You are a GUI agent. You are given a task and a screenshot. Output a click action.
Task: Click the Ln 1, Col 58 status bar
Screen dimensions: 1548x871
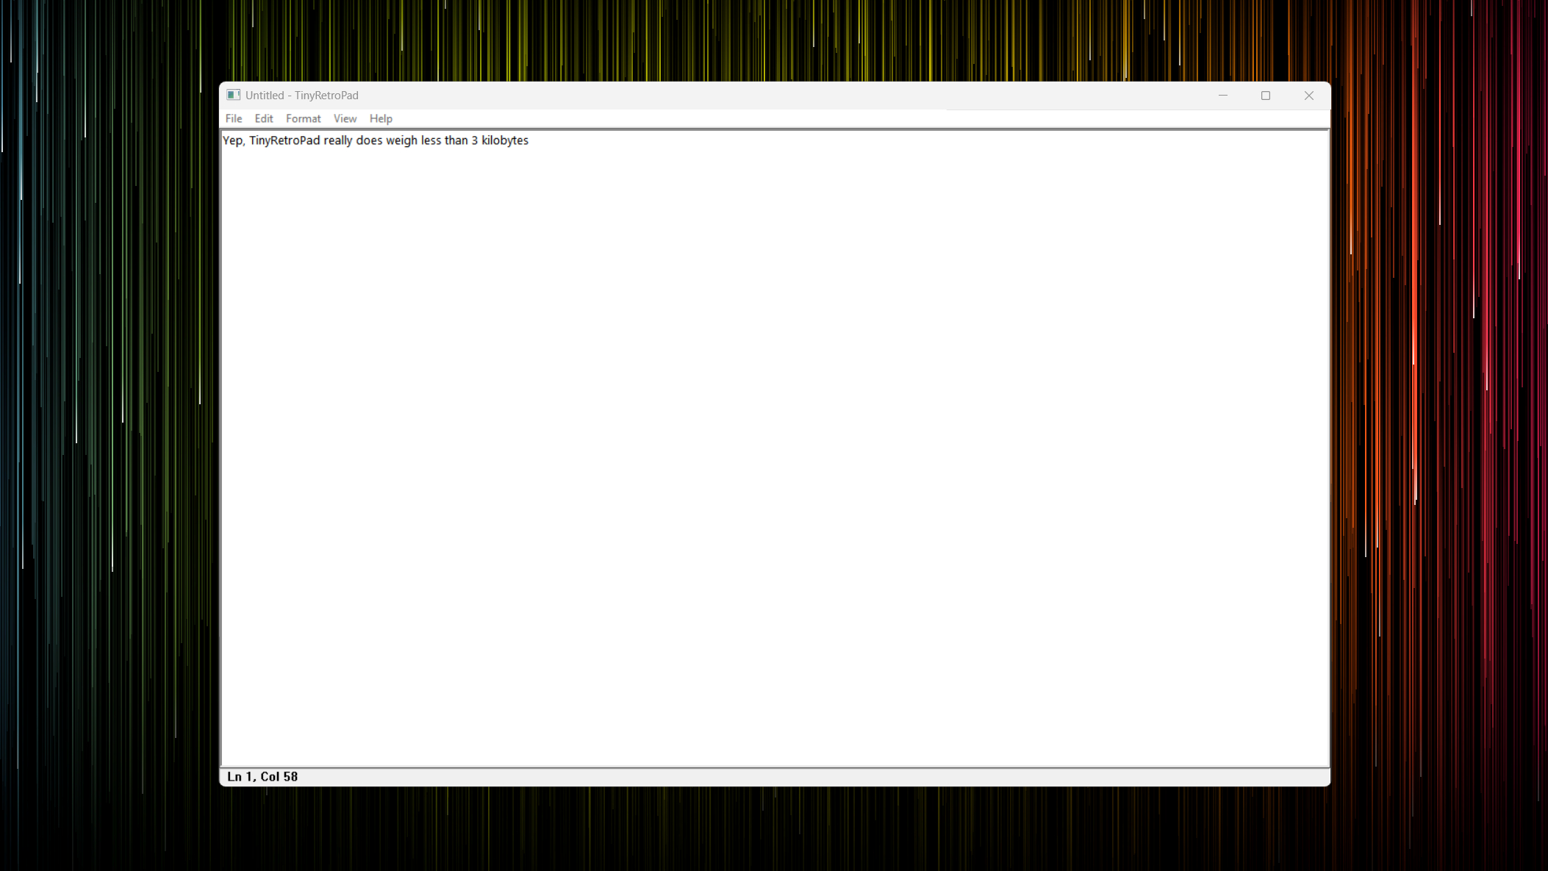[262, 777]
